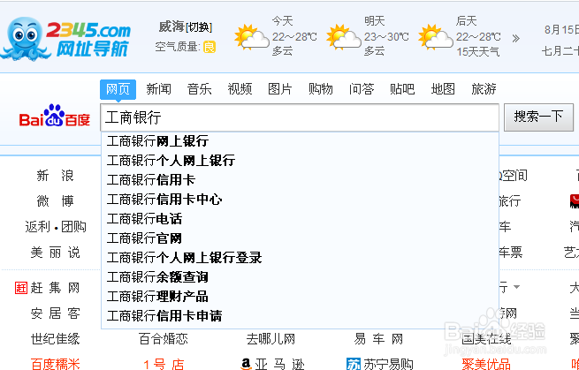579x370 pixels.
Task: Select the 图片 search tab
Action: coord(280,89)
